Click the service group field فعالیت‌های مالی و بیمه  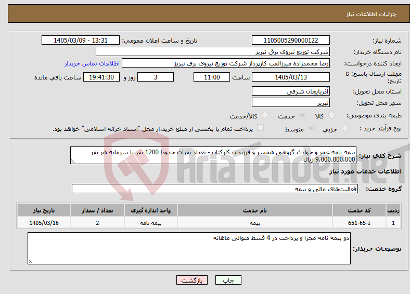coord(215,189)
